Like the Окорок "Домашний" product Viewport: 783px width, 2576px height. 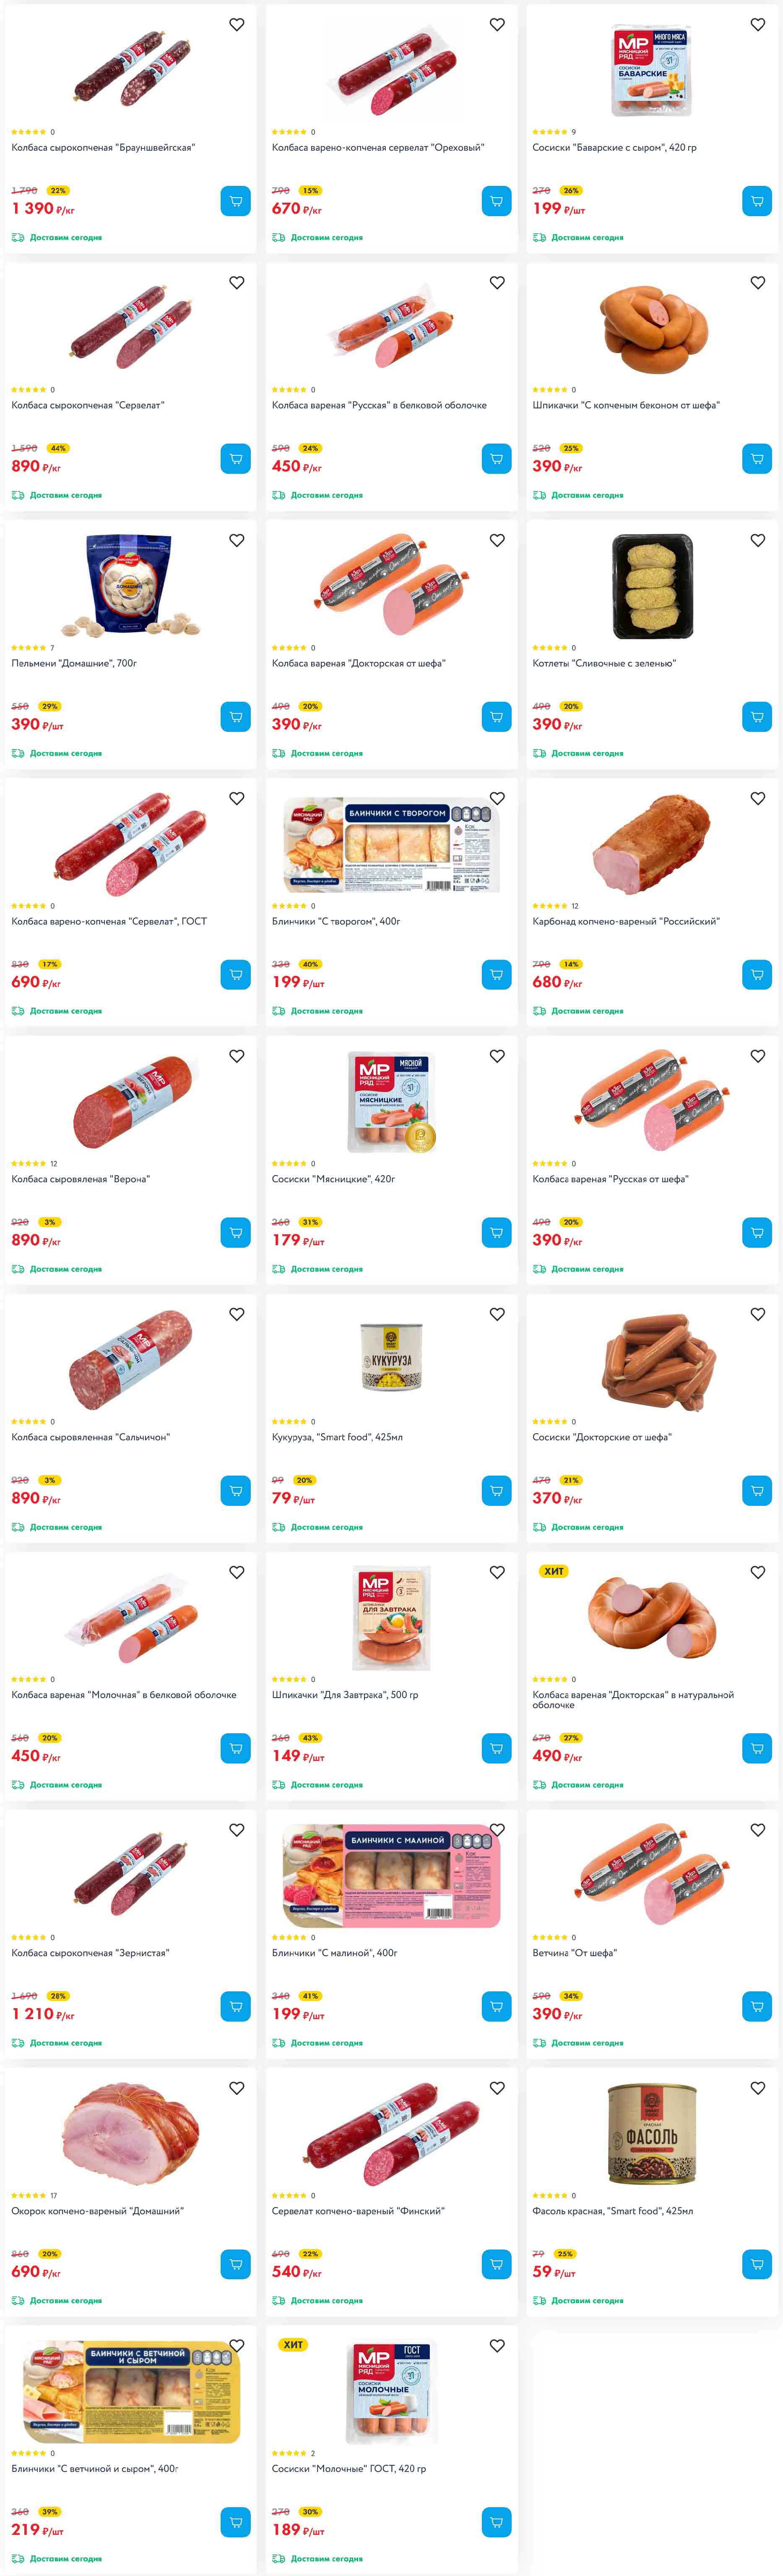237,2088
